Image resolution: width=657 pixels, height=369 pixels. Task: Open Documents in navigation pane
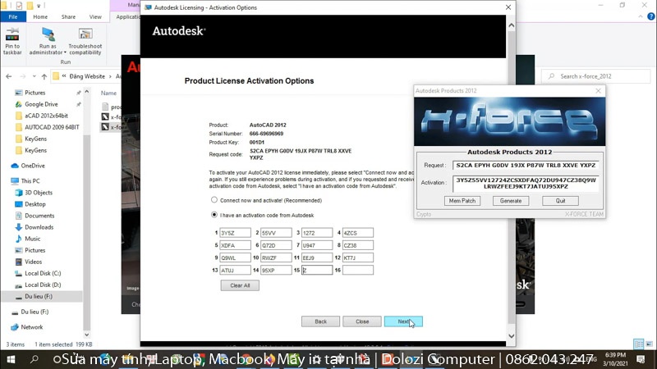tap(39, 216)
